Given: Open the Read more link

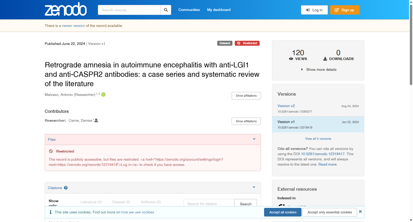Looking at the screenshot, I should (x=327, y=164).
